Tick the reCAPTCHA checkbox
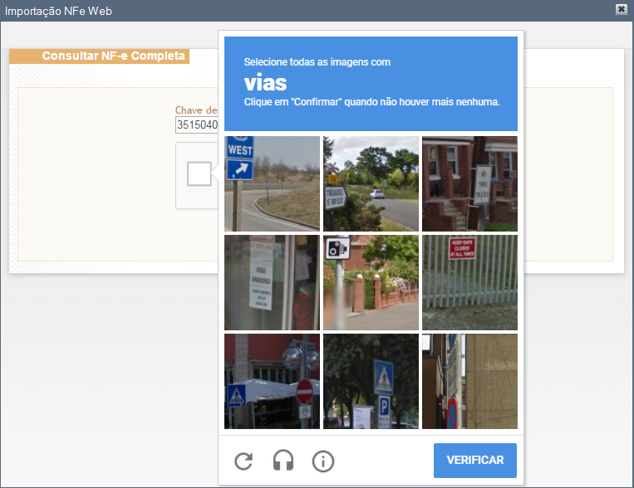This screenshot has width=634, height=488. pos(199,173)
